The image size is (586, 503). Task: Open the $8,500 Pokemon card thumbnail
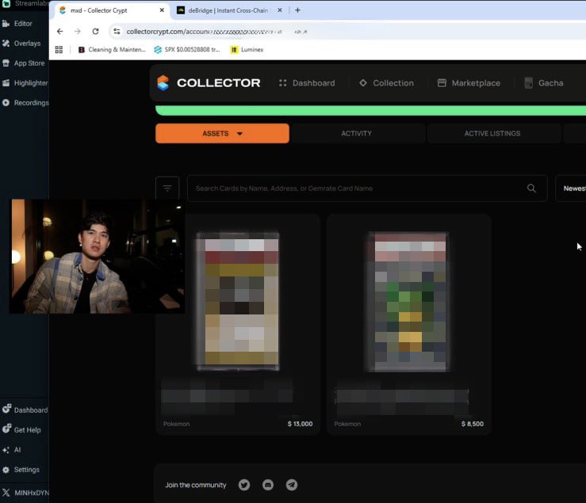click(x=410, y=301)
